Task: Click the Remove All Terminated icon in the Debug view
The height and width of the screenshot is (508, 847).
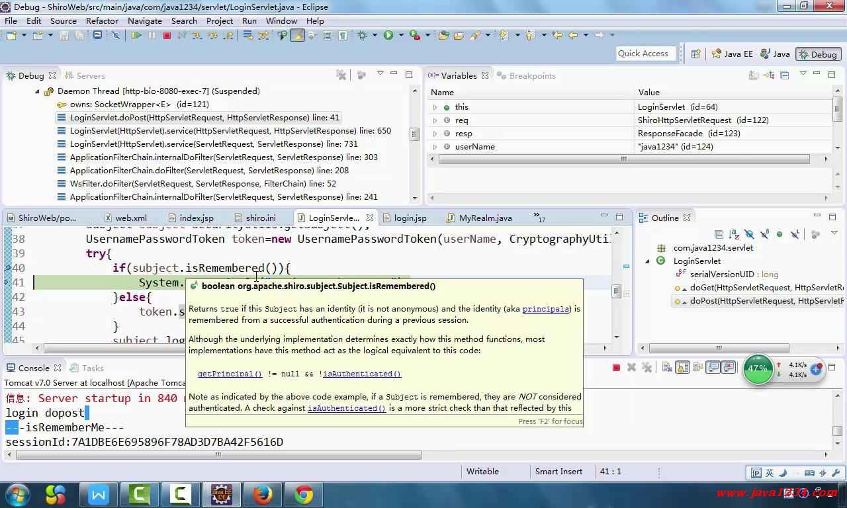Action: (x=341, y=75)
